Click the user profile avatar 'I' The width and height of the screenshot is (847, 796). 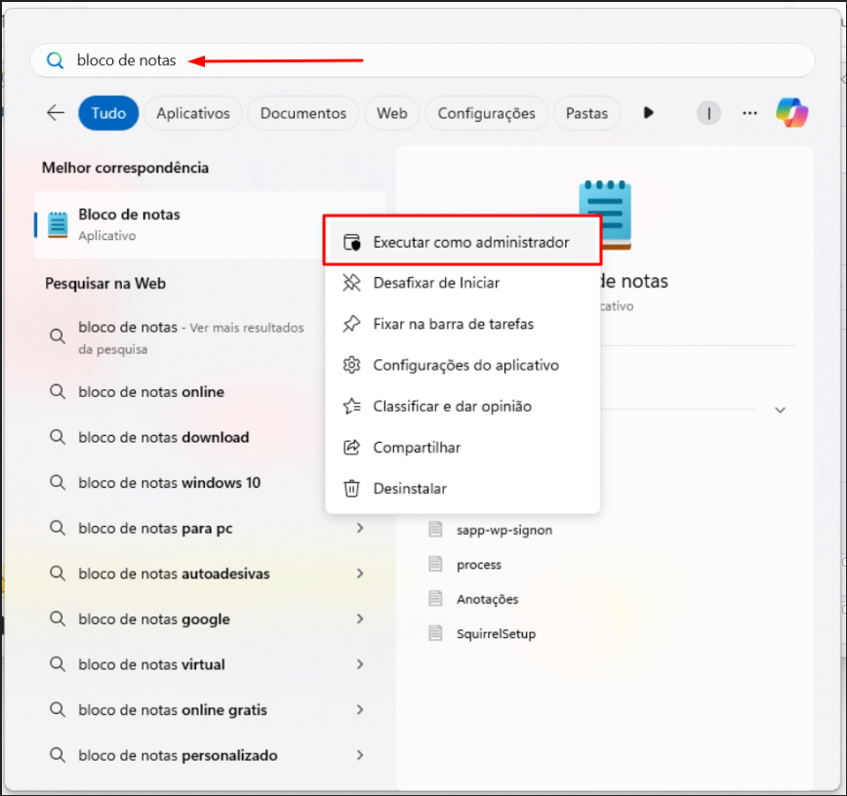tap(708, 113)
